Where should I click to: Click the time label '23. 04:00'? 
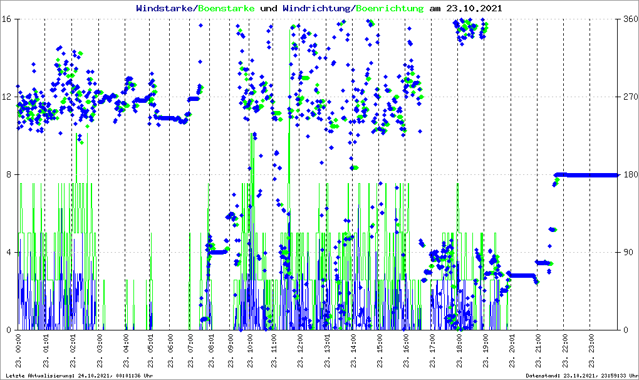click(125, 351)
